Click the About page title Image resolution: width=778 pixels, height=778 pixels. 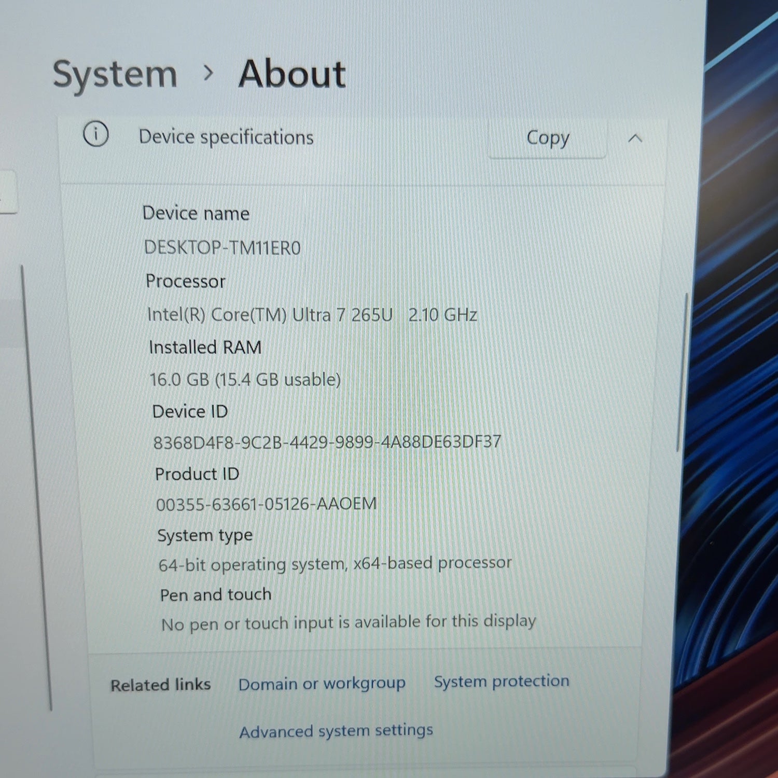[292, 74]
